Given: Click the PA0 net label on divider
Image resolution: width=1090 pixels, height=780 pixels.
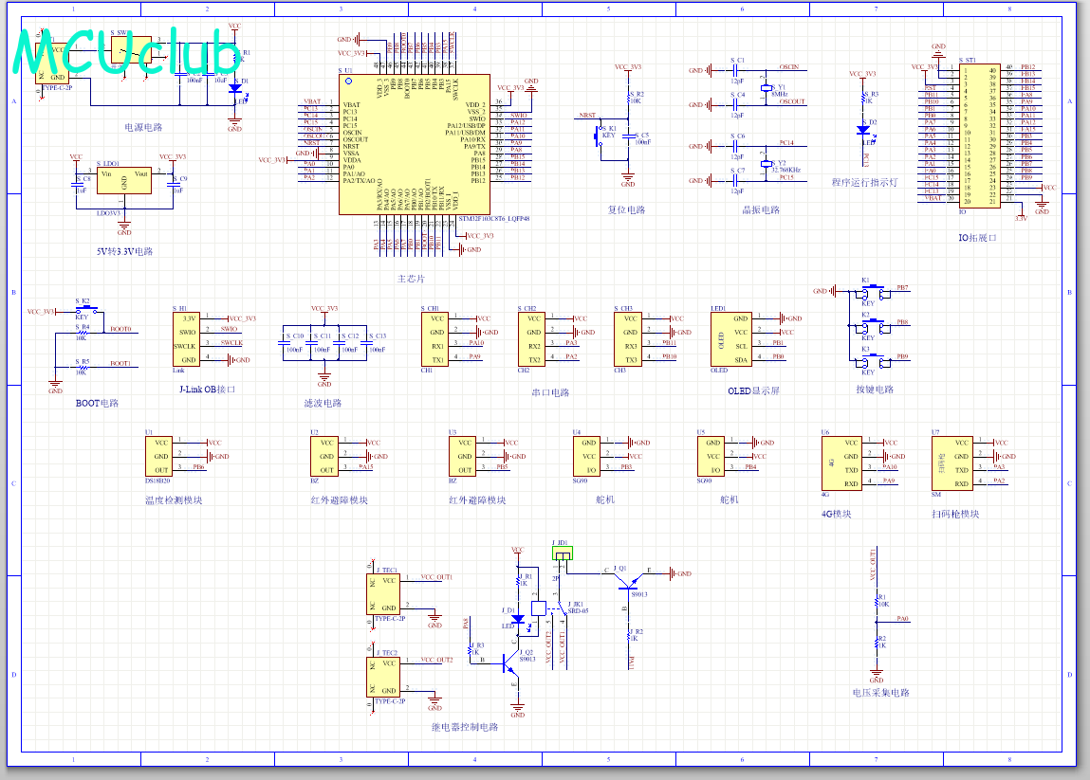Looking at the screenshot, I should pos(902,618).
